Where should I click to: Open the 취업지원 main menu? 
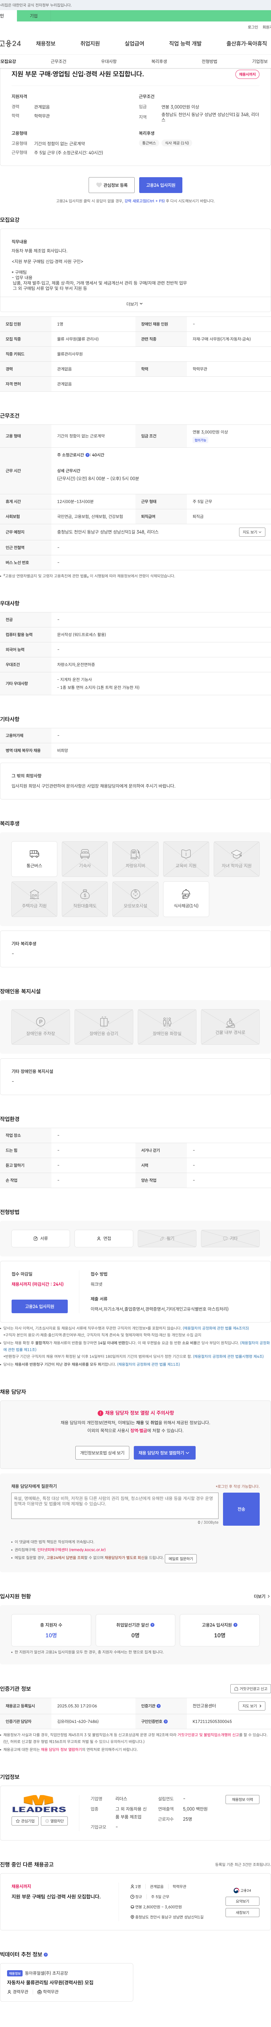pos(90,43)
